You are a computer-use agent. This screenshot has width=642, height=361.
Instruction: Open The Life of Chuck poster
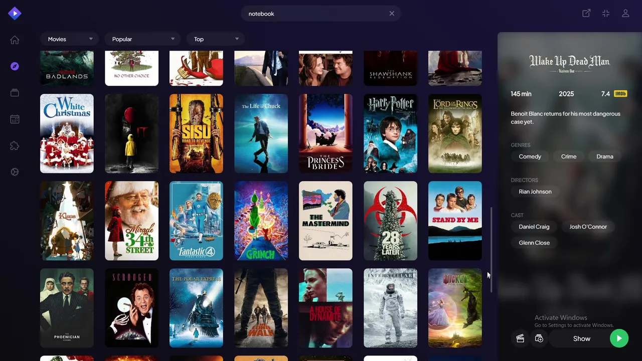(261, 133)
